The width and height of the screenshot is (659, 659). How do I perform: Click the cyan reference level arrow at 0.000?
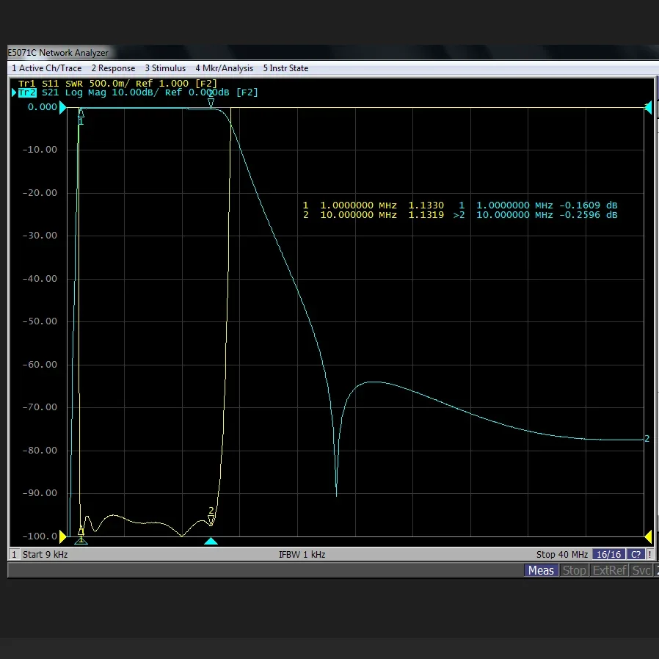pos(63,107)
